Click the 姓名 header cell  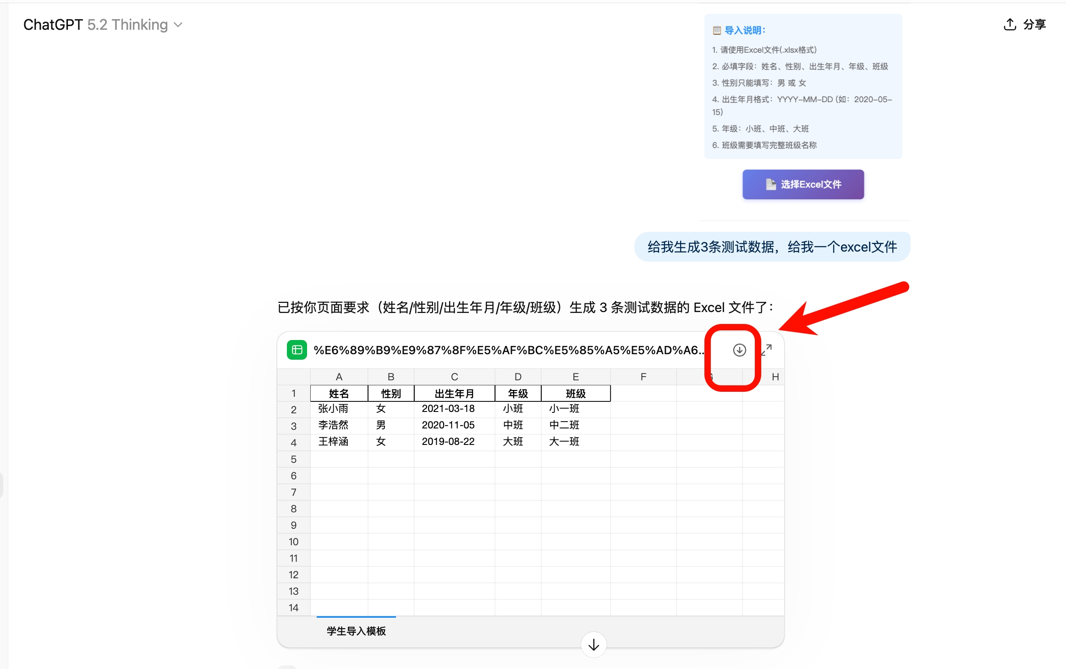339,393
